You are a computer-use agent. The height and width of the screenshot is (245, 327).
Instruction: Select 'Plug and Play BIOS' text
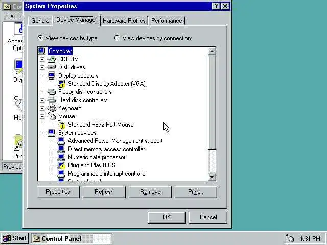coord(91,165)
